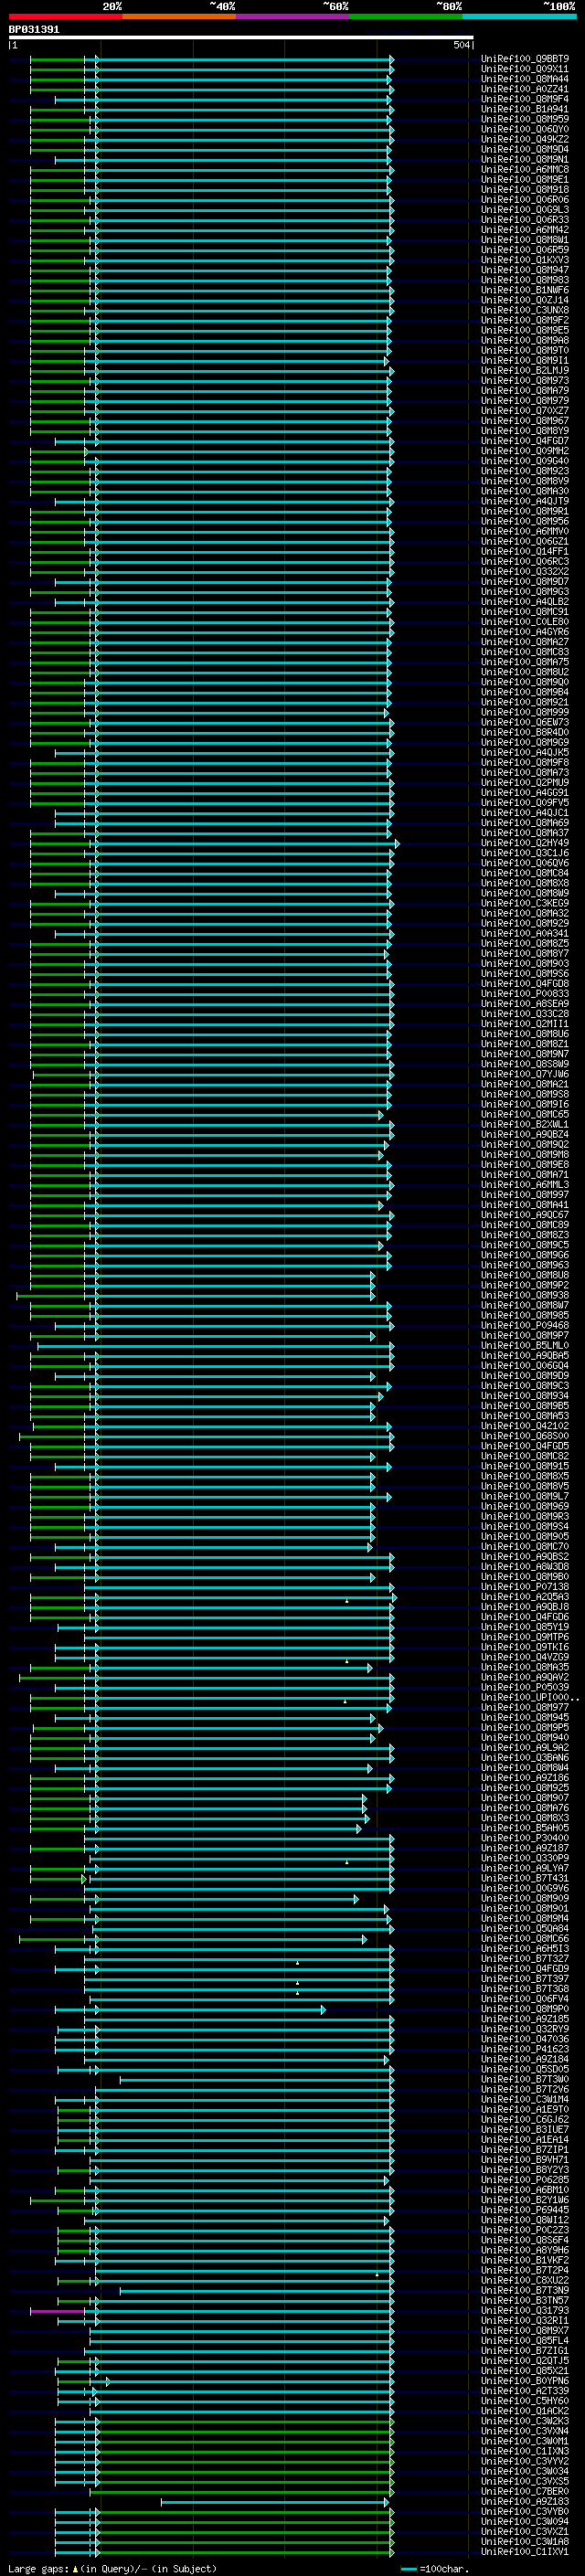Select the UniRef100_A9QBS2 entry
Screen dimensions: 585x2576
tap(524, 1557)
